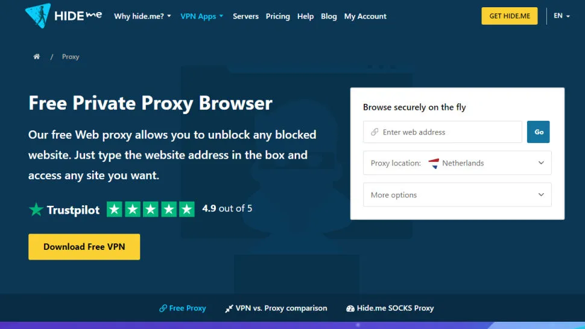This screenshot has width=585, height=329.
Task: Open the Why hide.me? menu
Action: click(x=142, y=16)
